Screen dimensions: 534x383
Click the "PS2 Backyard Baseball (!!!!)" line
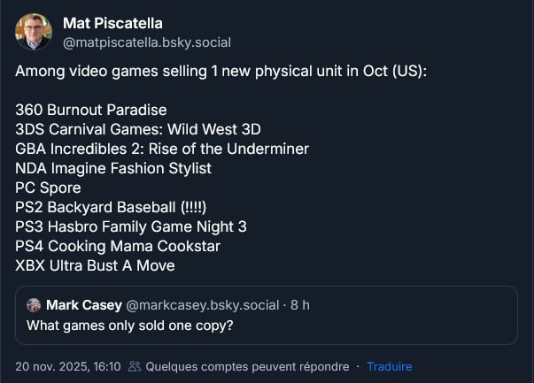111,207
